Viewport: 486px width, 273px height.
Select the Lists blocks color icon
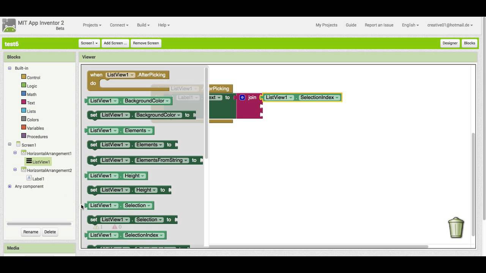pos(24,111)
